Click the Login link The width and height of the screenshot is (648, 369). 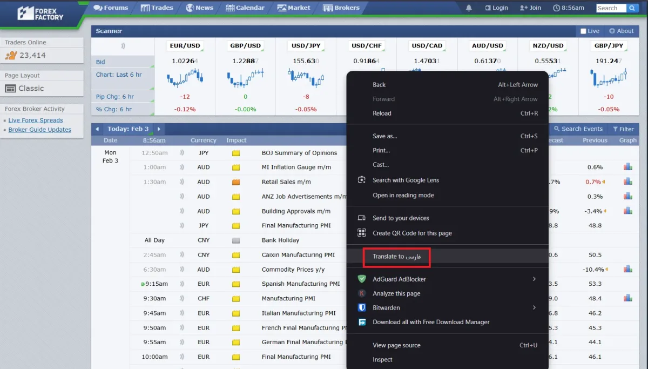click(x=496, y=8)
